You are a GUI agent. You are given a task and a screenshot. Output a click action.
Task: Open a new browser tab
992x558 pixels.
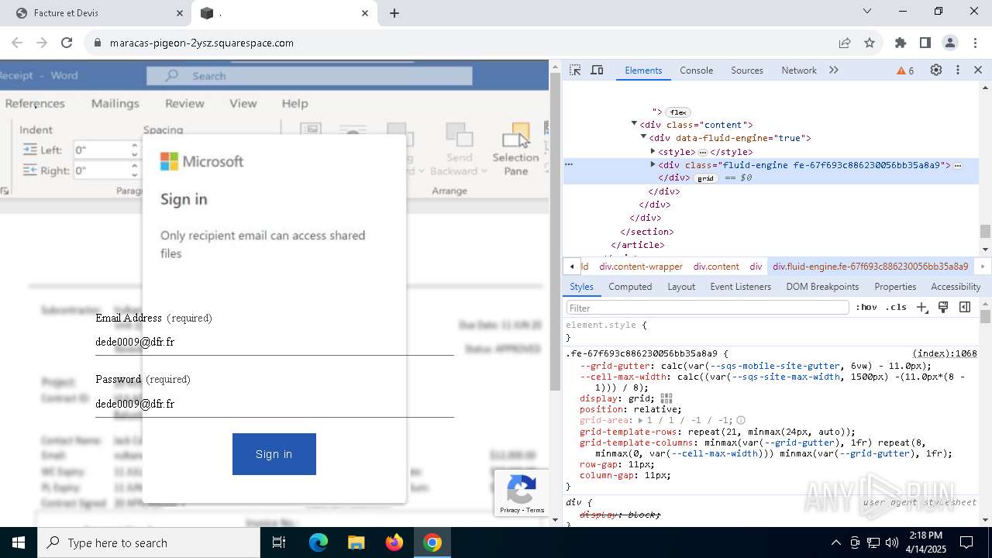pyautogui.click(x=394, y=13)
